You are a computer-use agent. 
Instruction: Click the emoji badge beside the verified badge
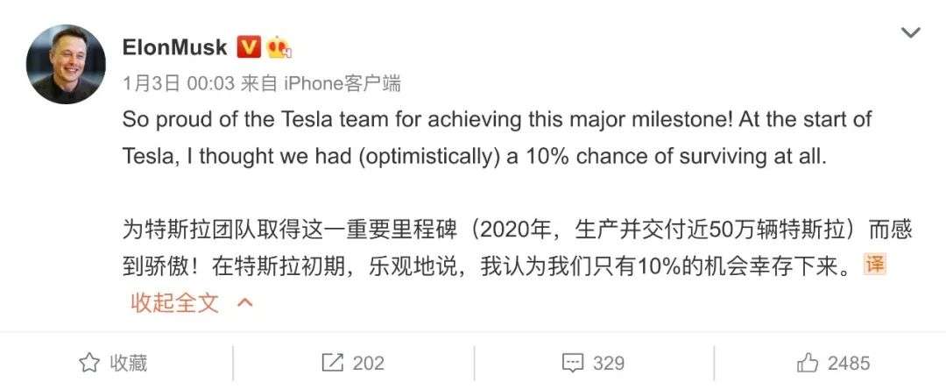click(280, 46)
